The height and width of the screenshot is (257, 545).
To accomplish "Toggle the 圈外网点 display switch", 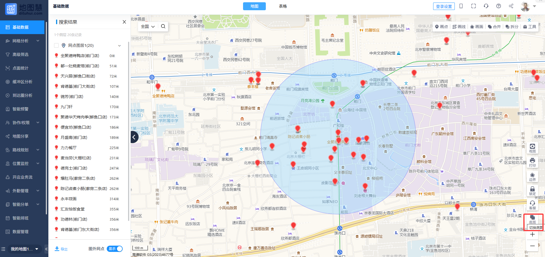I will (115, 249).
